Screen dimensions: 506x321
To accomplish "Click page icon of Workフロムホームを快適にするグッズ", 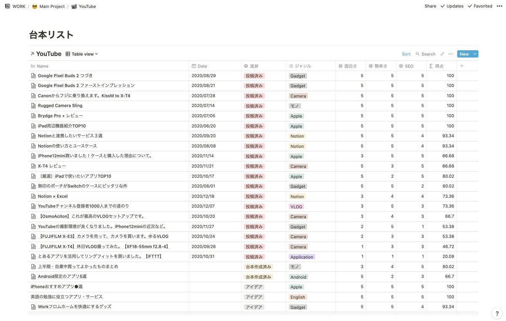I will pos(34,307).
